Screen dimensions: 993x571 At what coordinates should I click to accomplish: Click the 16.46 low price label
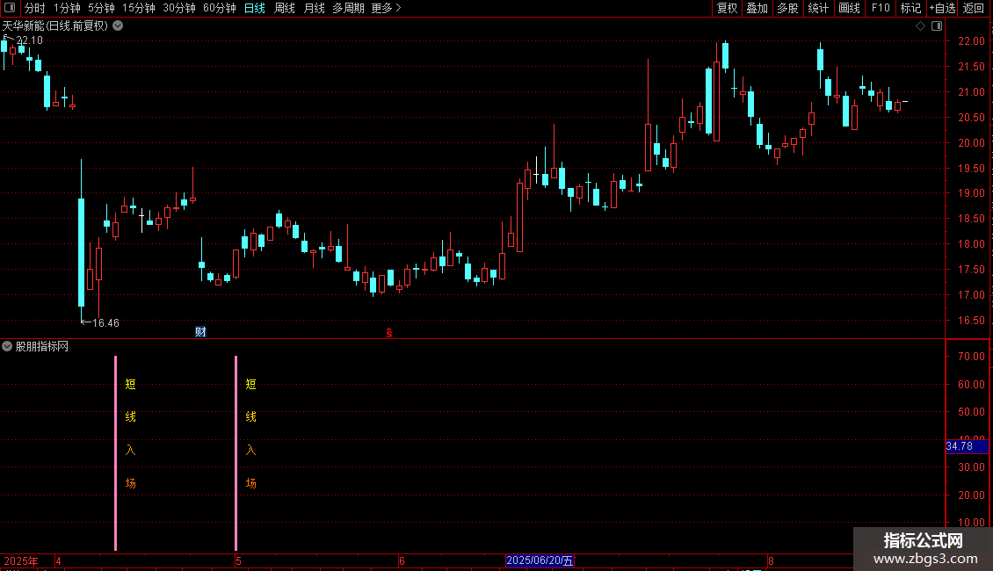tap(105, 323)
